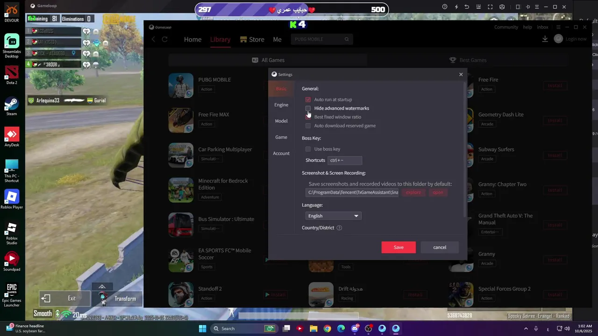Image resolution: width=598 pixels, height=336 pixels.
Task: Click the emulator help question-mark icon
Action: [445, 7]
